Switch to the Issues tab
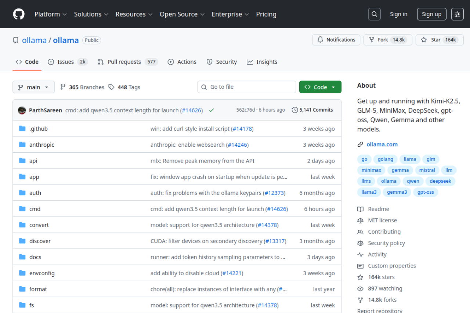 (65, 62)
